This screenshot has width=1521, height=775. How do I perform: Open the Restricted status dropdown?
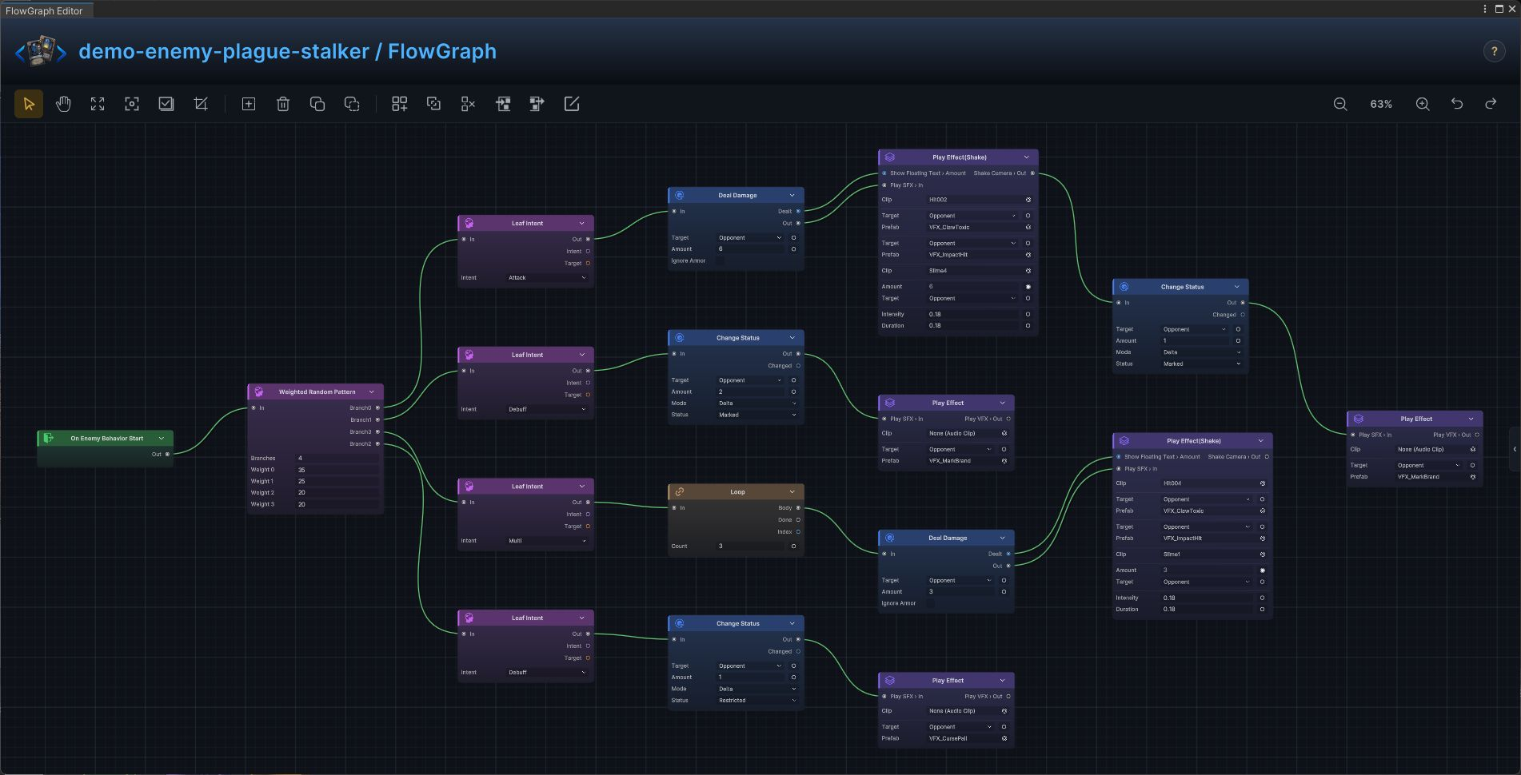[x=757, y=701]
